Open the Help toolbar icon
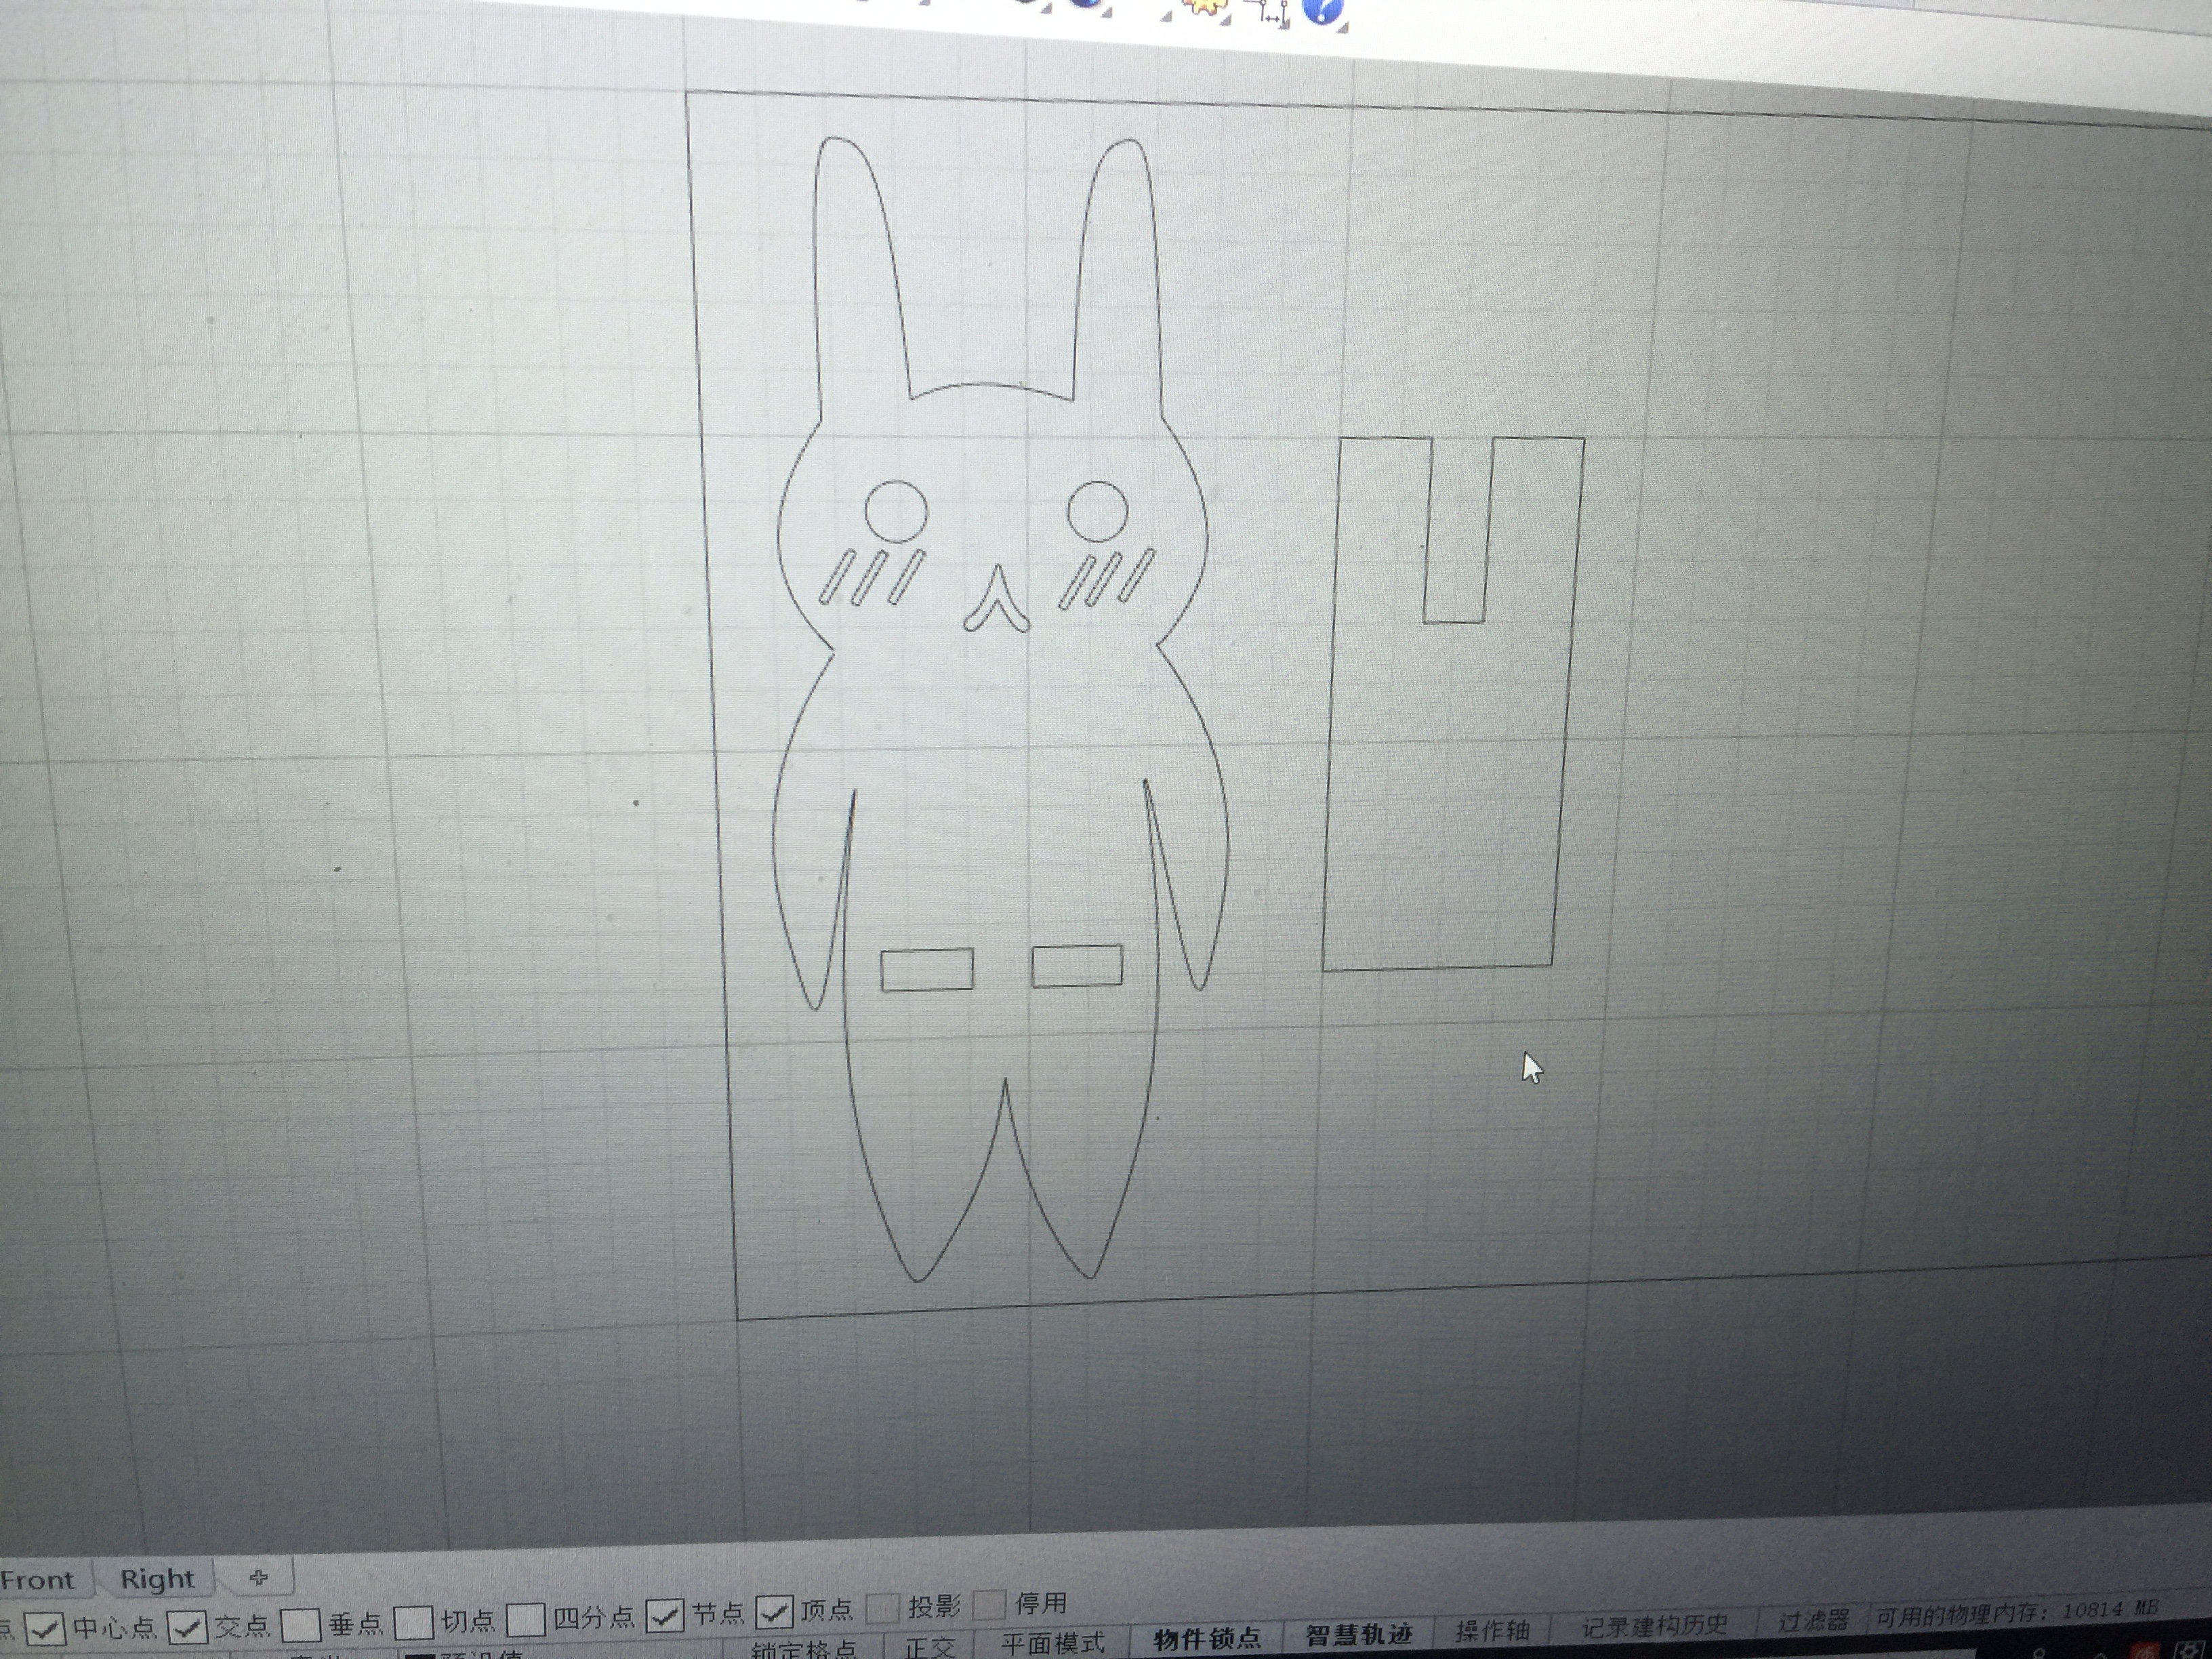The width and height of the screenshot is (2212, 1659). (x=1323, y=11)
